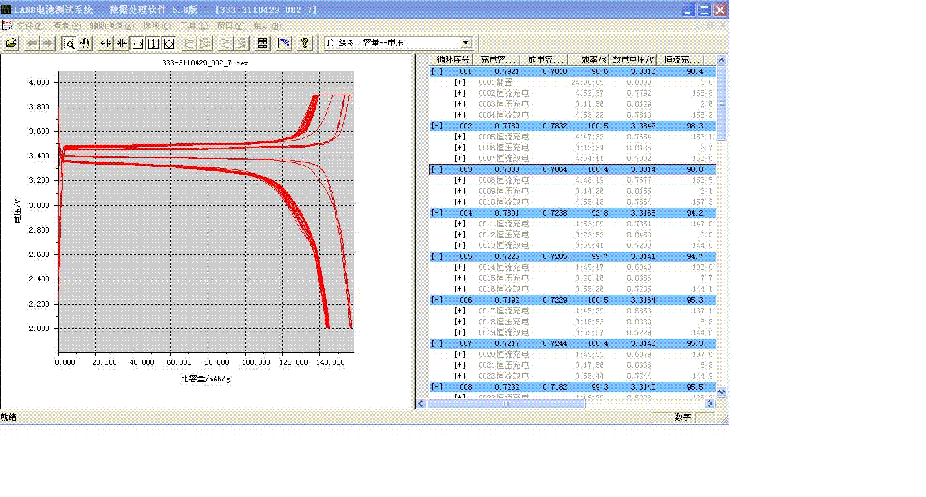Expand step 0002 恒流充电 row
The width and height of the screenshot is (926, 497).
point(460,93)
